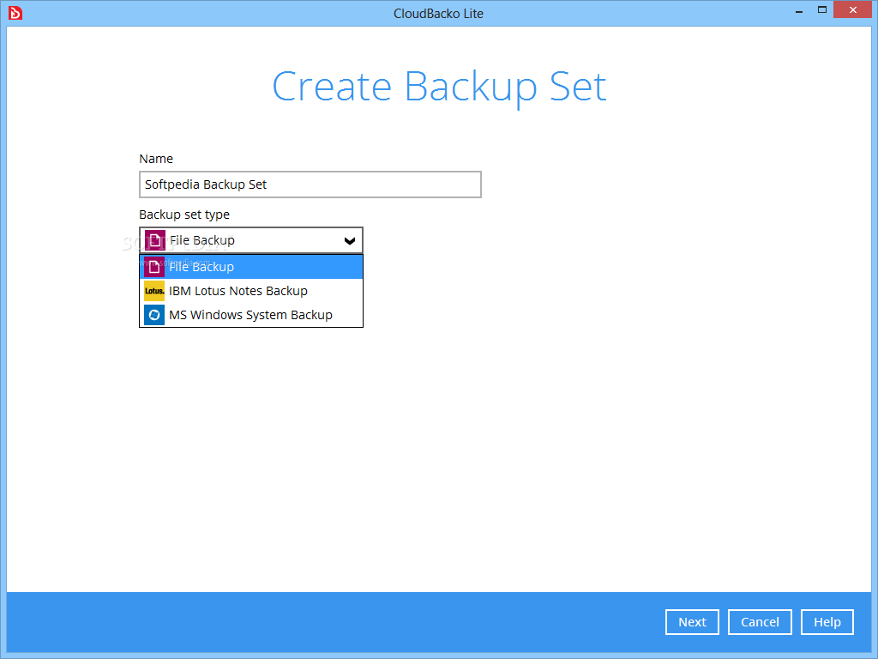
Task: Click the Backup set type combo box
Action: click(251, 240)
